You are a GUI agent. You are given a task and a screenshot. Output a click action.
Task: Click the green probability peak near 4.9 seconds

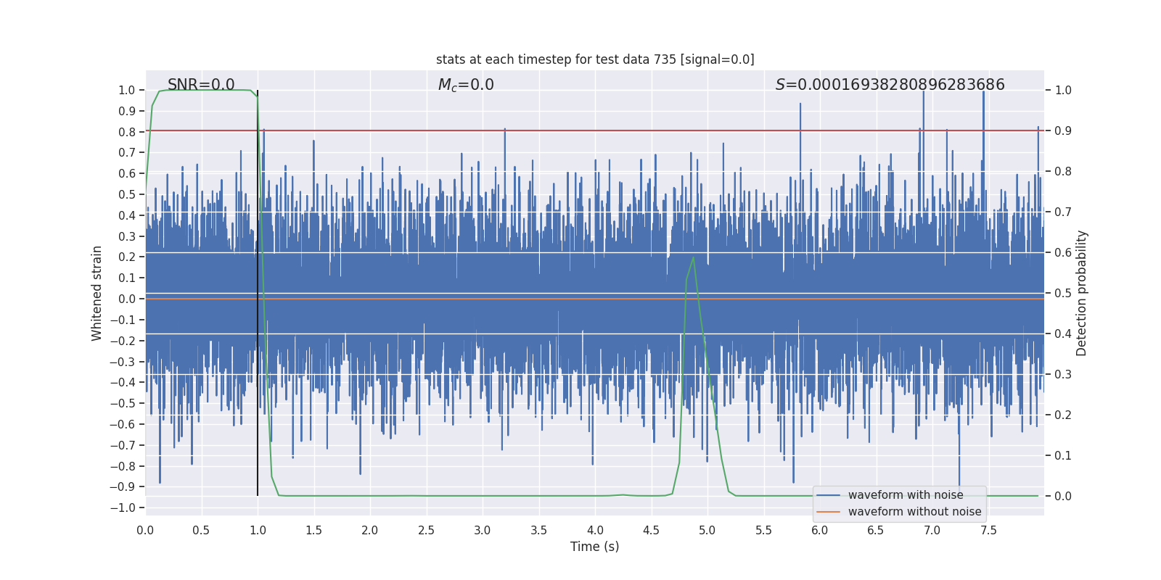694,258
